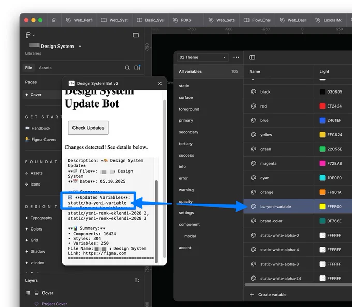352x307 pixels.
Task: Click the blue 2461EF color swatch
Action: click(x=322, y=120)
